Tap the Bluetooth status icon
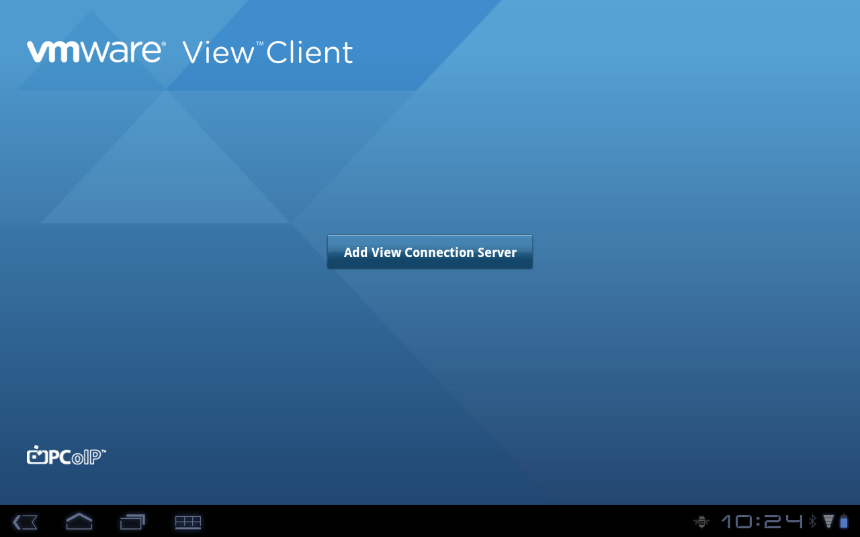This screenshot has height=537, width=860. coord(812,522)
